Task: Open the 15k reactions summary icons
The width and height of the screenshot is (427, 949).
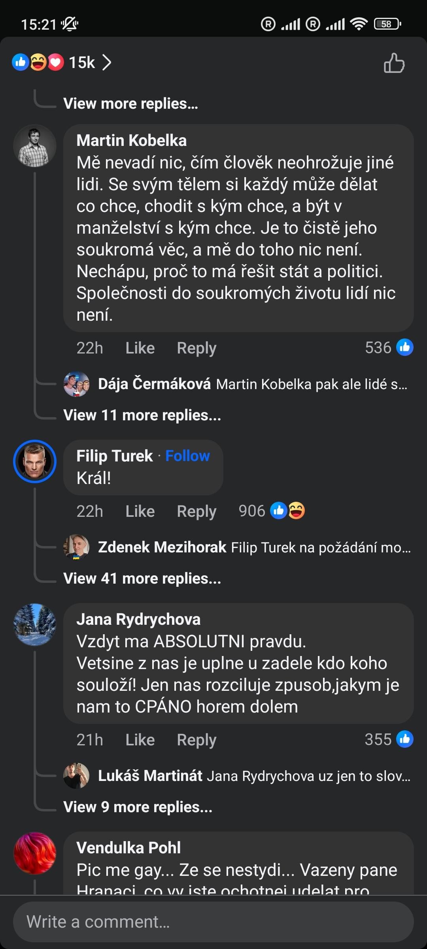Action: (x=38, y=62)
